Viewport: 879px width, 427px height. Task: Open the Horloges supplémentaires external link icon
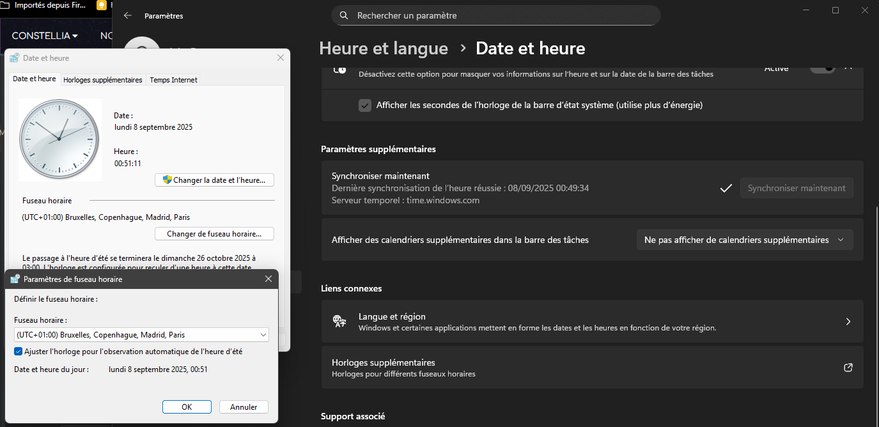coord(848,368)
